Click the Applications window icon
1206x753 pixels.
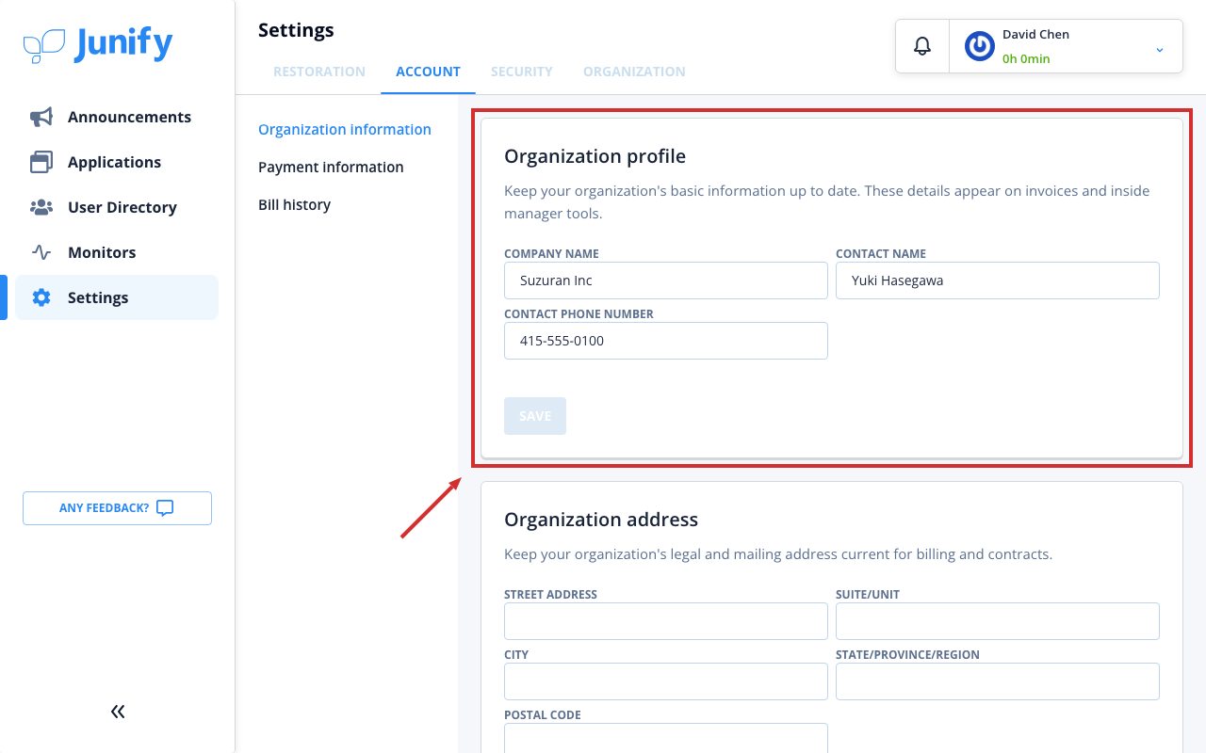(x=41, y=162)
